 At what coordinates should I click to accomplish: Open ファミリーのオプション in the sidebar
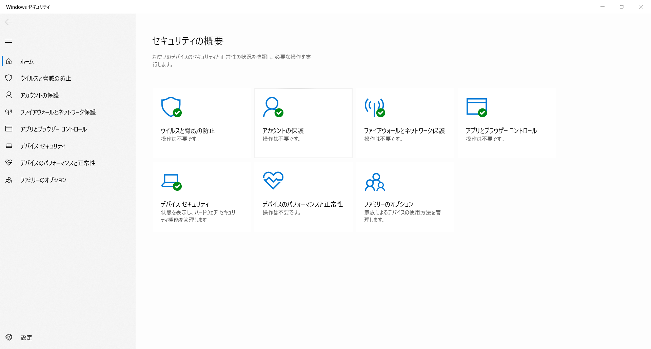[x=43, y=180]
